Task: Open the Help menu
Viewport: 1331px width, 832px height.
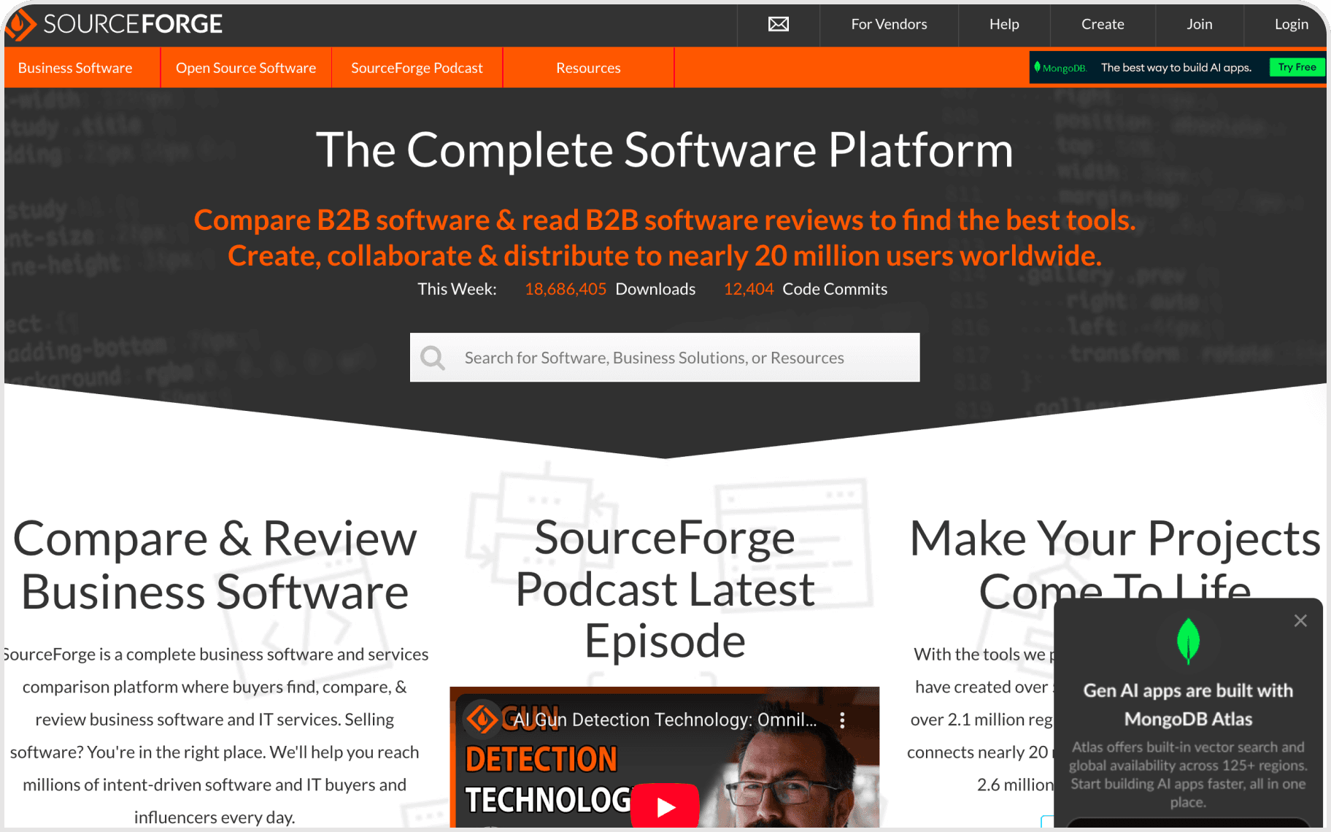Action: [x=1004, y=24]
